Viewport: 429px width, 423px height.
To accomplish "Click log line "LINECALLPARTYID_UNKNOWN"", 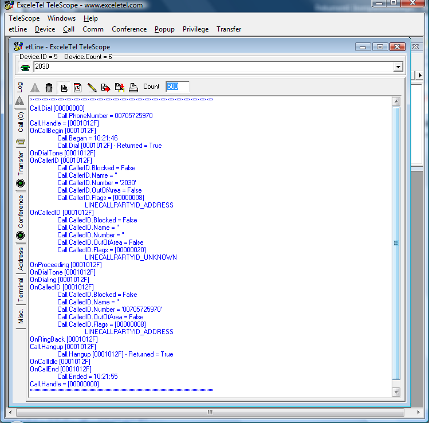I will 131,257.
